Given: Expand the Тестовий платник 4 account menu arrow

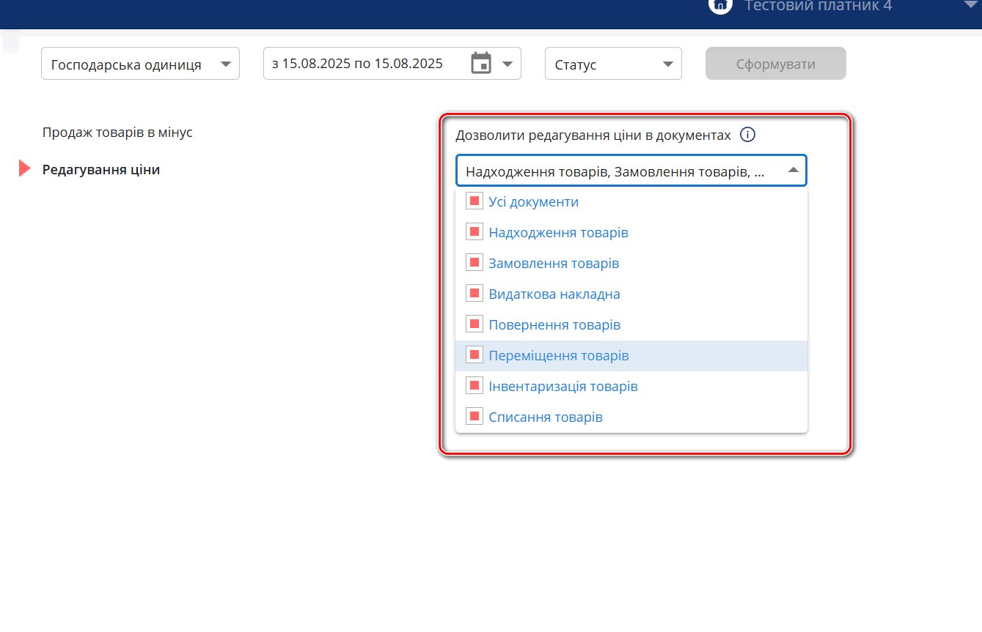Looking at the screenshot, I should tap(972, 6).
